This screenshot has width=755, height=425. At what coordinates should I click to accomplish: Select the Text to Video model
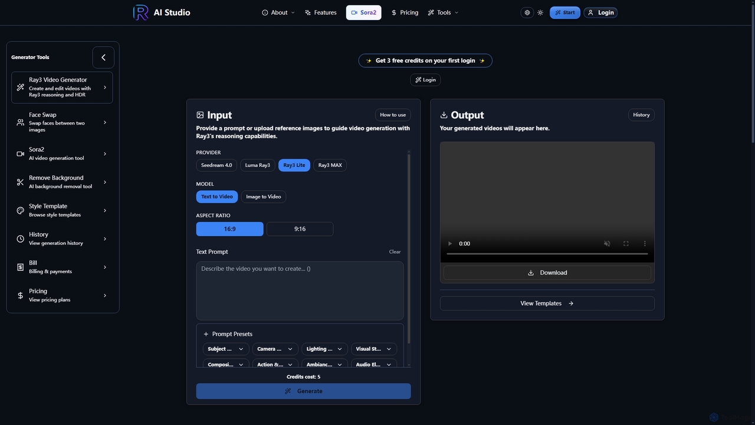click(217, 197)
